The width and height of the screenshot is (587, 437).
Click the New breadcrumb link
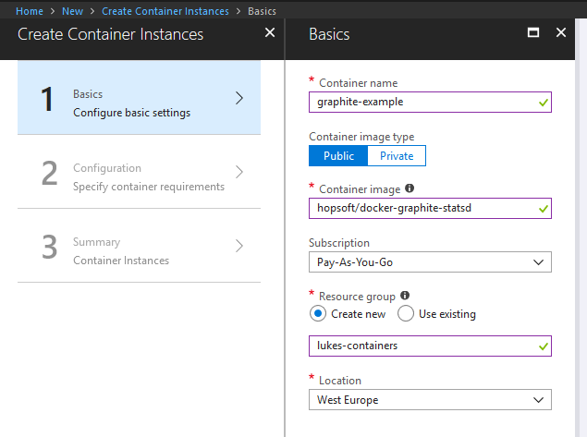[x=72, y=11]
